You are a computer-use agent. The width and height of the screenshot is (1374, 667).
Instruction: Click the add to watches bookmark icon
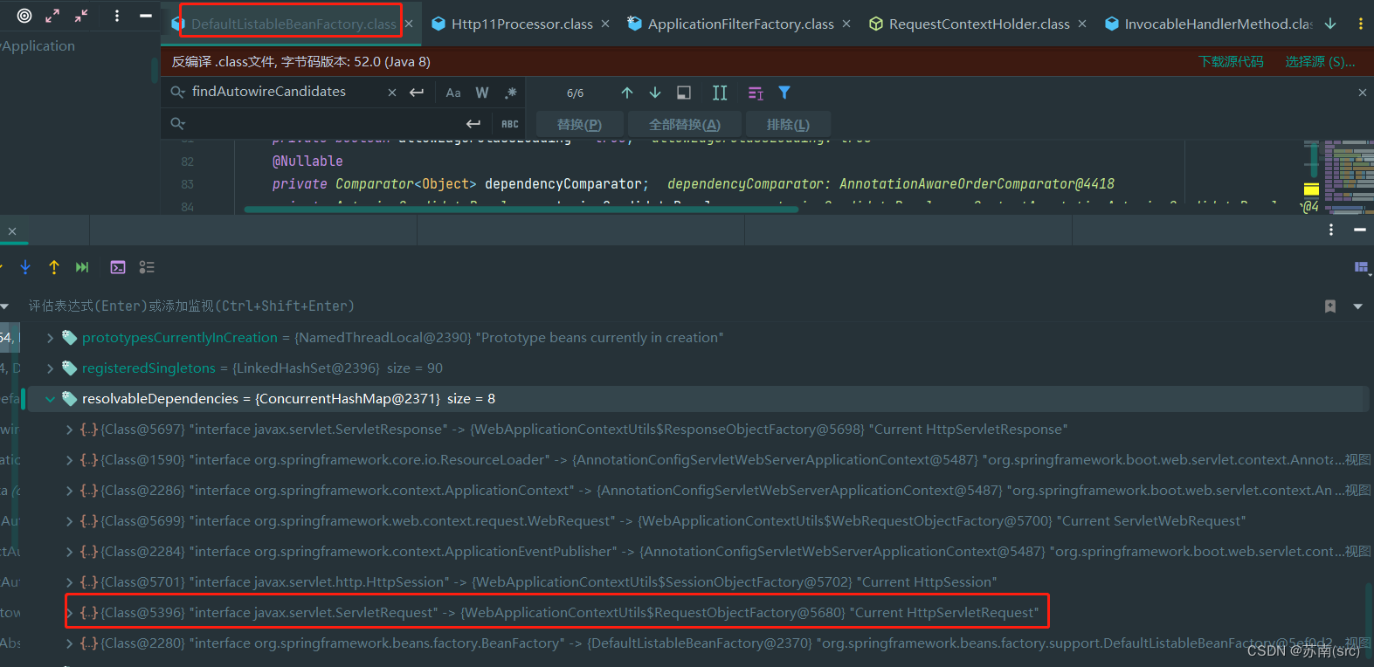tap(1330, 306)
